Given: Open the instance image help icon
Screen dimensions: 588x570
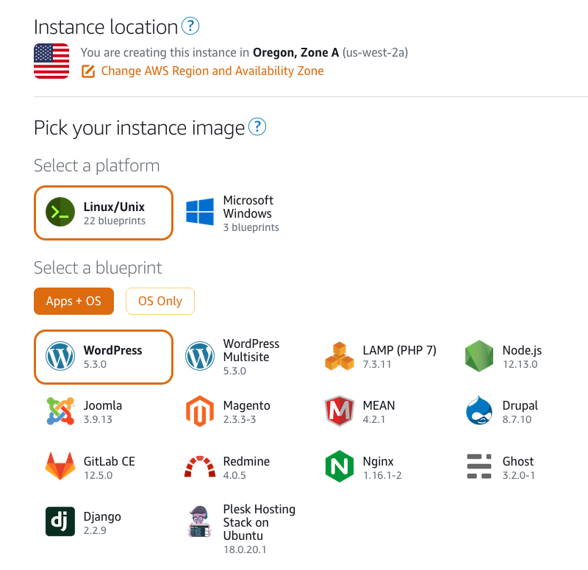Looking at the screenshot, I should pos(257,127).
